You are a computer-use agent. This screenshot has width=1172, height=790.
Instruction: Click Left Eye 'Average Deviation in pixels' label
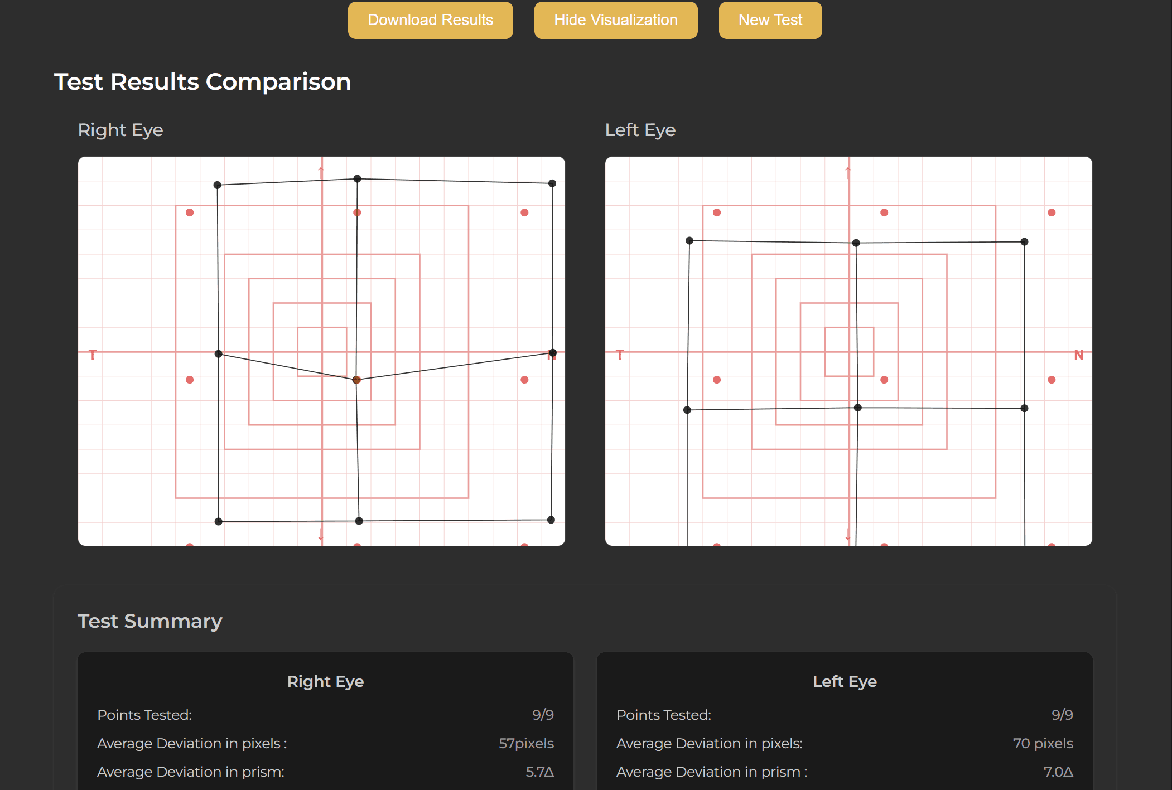(x=710, y=743)
